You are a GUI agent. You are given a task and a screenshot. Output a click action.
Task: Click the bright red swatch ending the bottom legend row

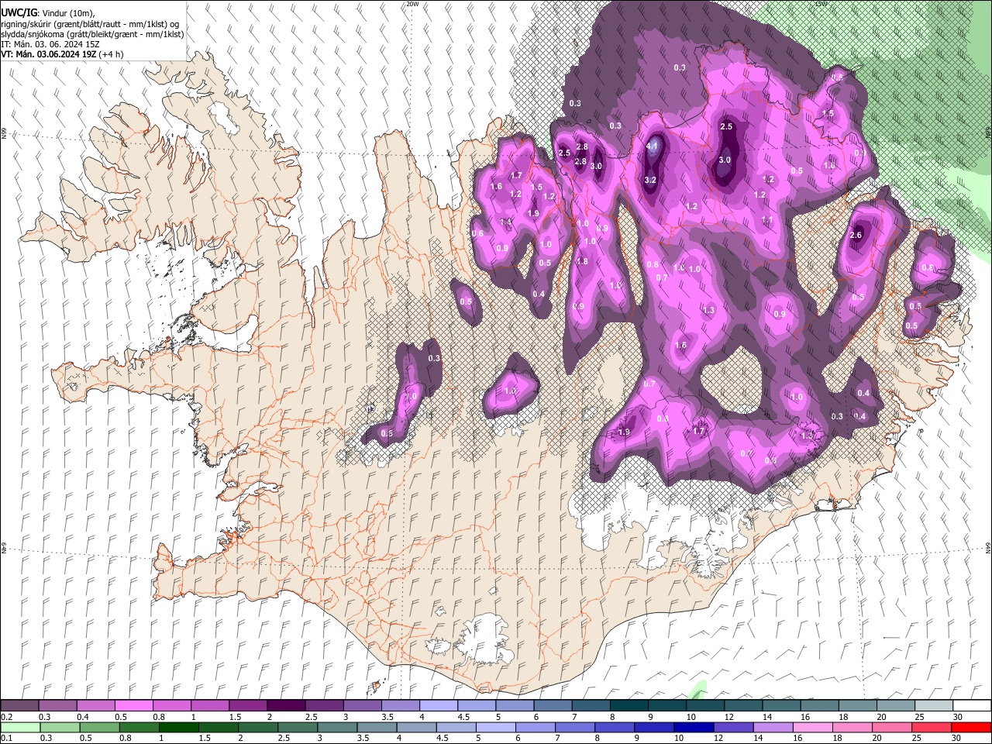pyautogui.click(x=971, y=728)
